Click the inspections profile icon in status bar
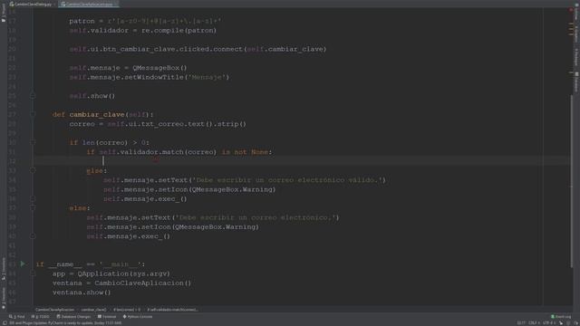 [568, 323]
